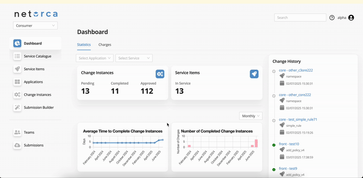The height and width of the screenshot is (178, 363).
Task: Click the alpha username label
Action: pos(342,18)
